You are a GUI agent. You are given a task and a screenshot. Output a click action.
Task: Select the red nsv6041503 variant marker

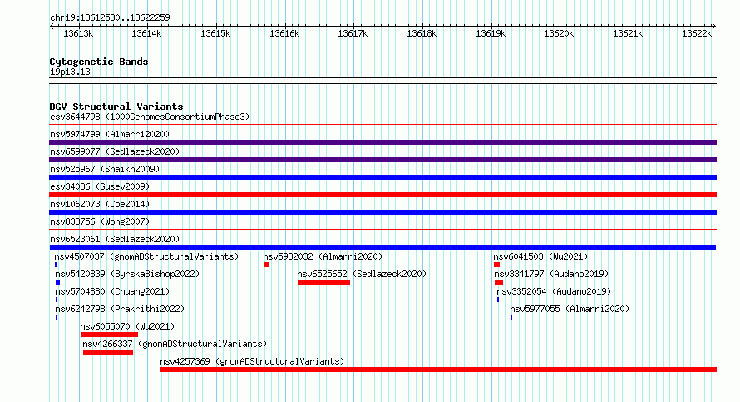[496, 265]
